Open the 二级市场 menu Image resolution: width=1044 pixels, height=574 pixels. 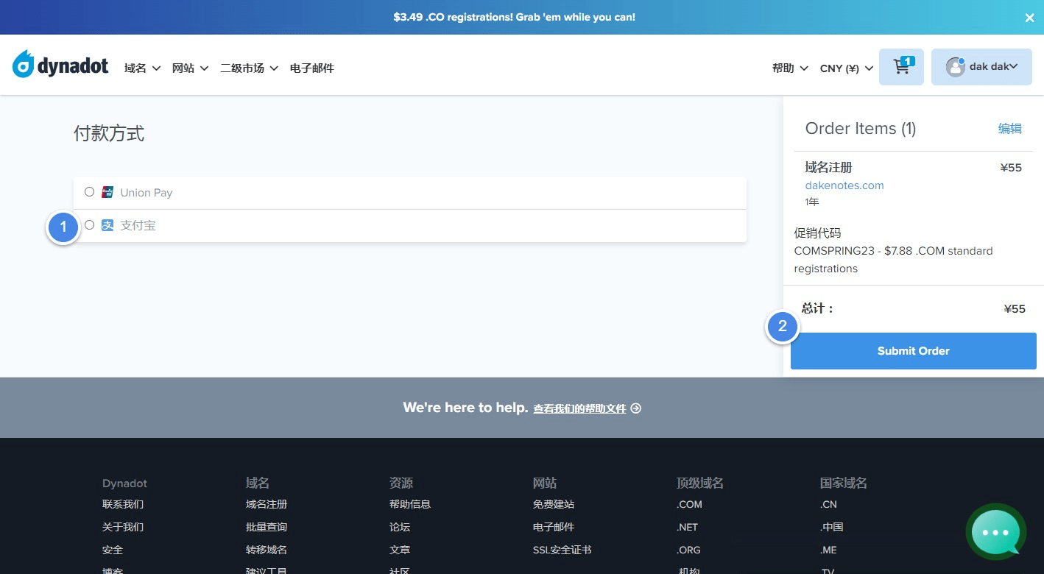coord(249,68)
